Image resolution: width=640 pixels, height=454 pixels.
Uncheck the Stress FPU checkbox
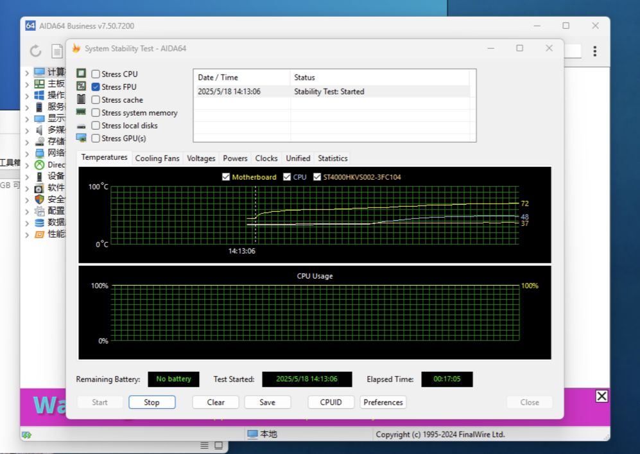(96, 87)
